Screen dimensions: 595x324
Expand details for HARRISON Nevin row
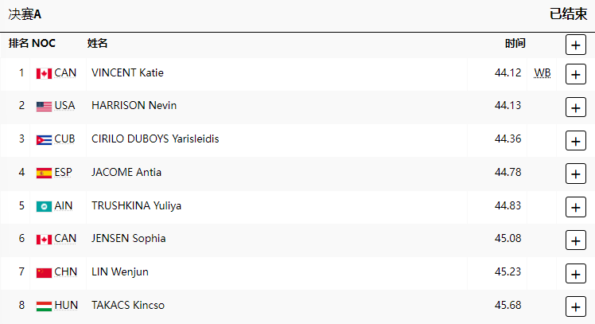click(575, 107)
